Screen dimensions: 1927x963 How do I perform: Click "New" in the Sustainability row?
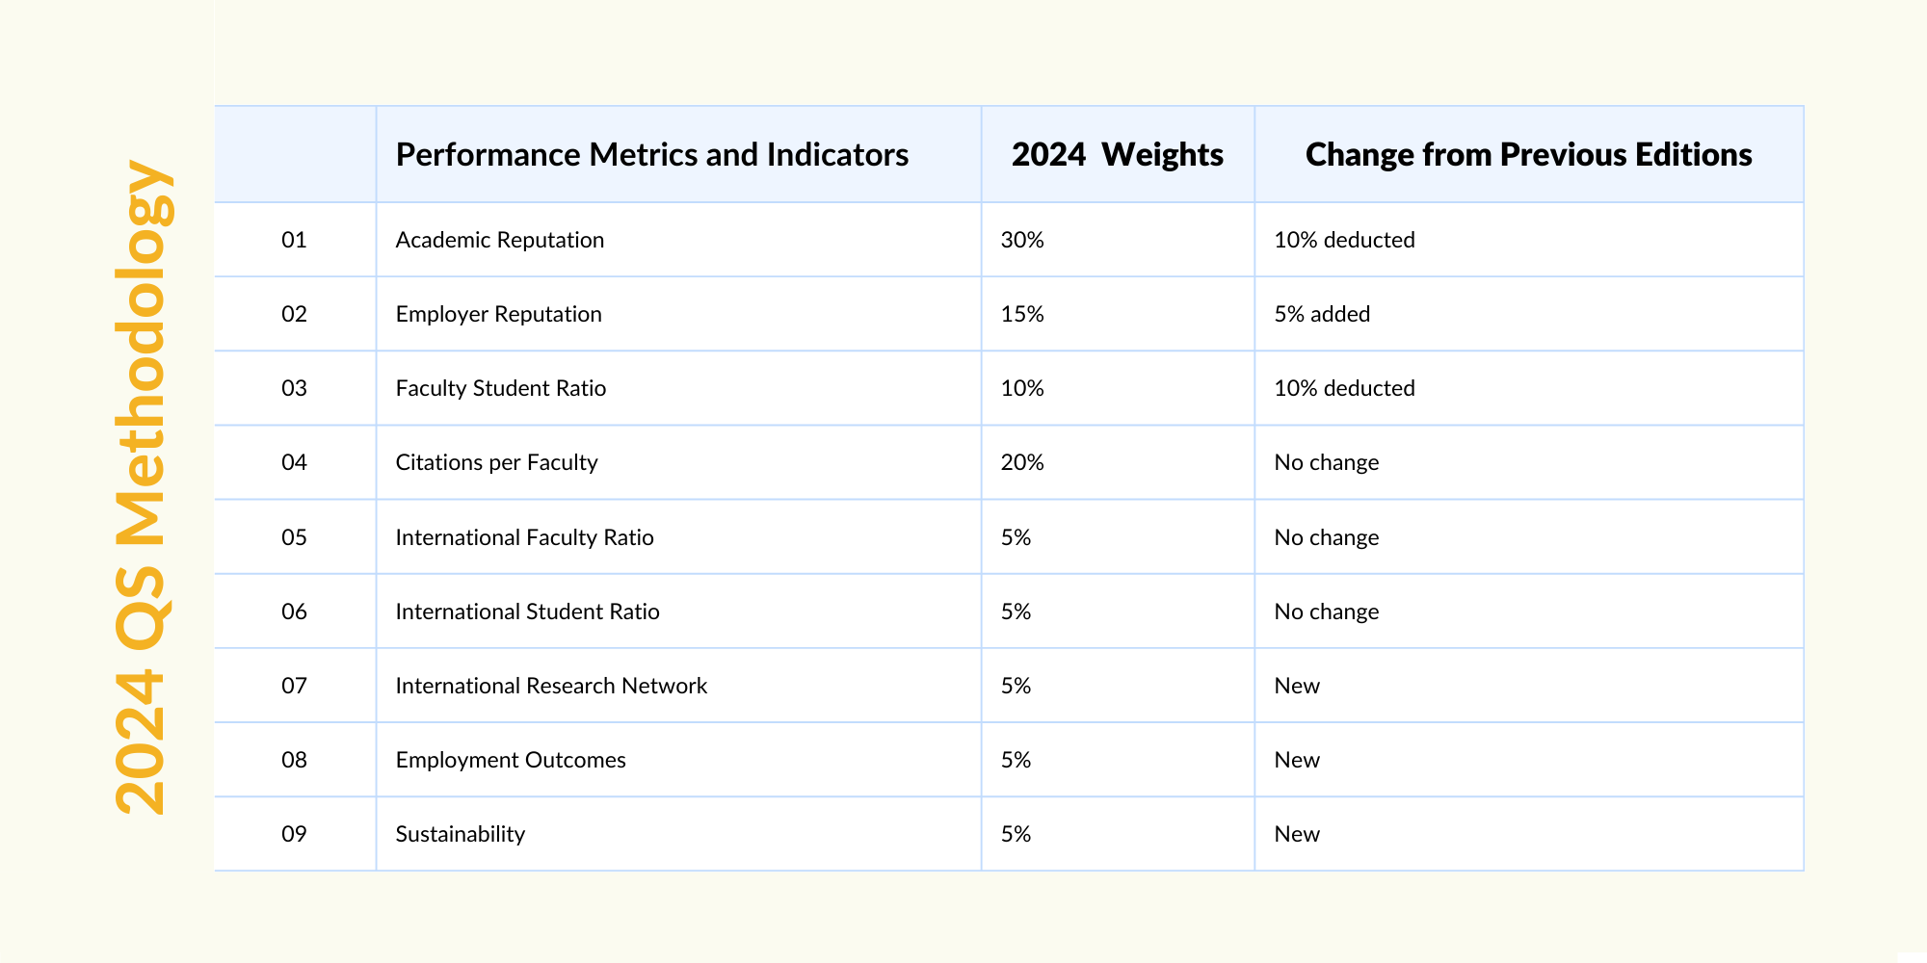tap(1297, 834)
